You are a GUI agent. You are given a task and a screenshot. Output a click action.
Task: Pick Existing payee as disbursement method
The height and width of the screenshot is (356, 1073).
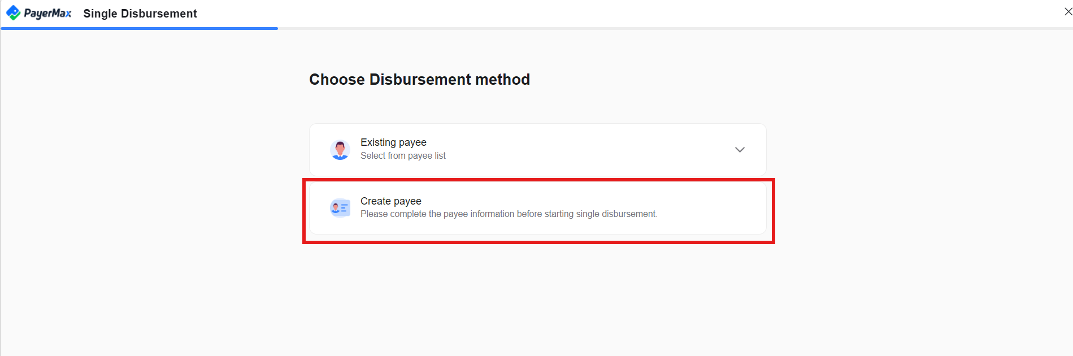tap(537, 149)
